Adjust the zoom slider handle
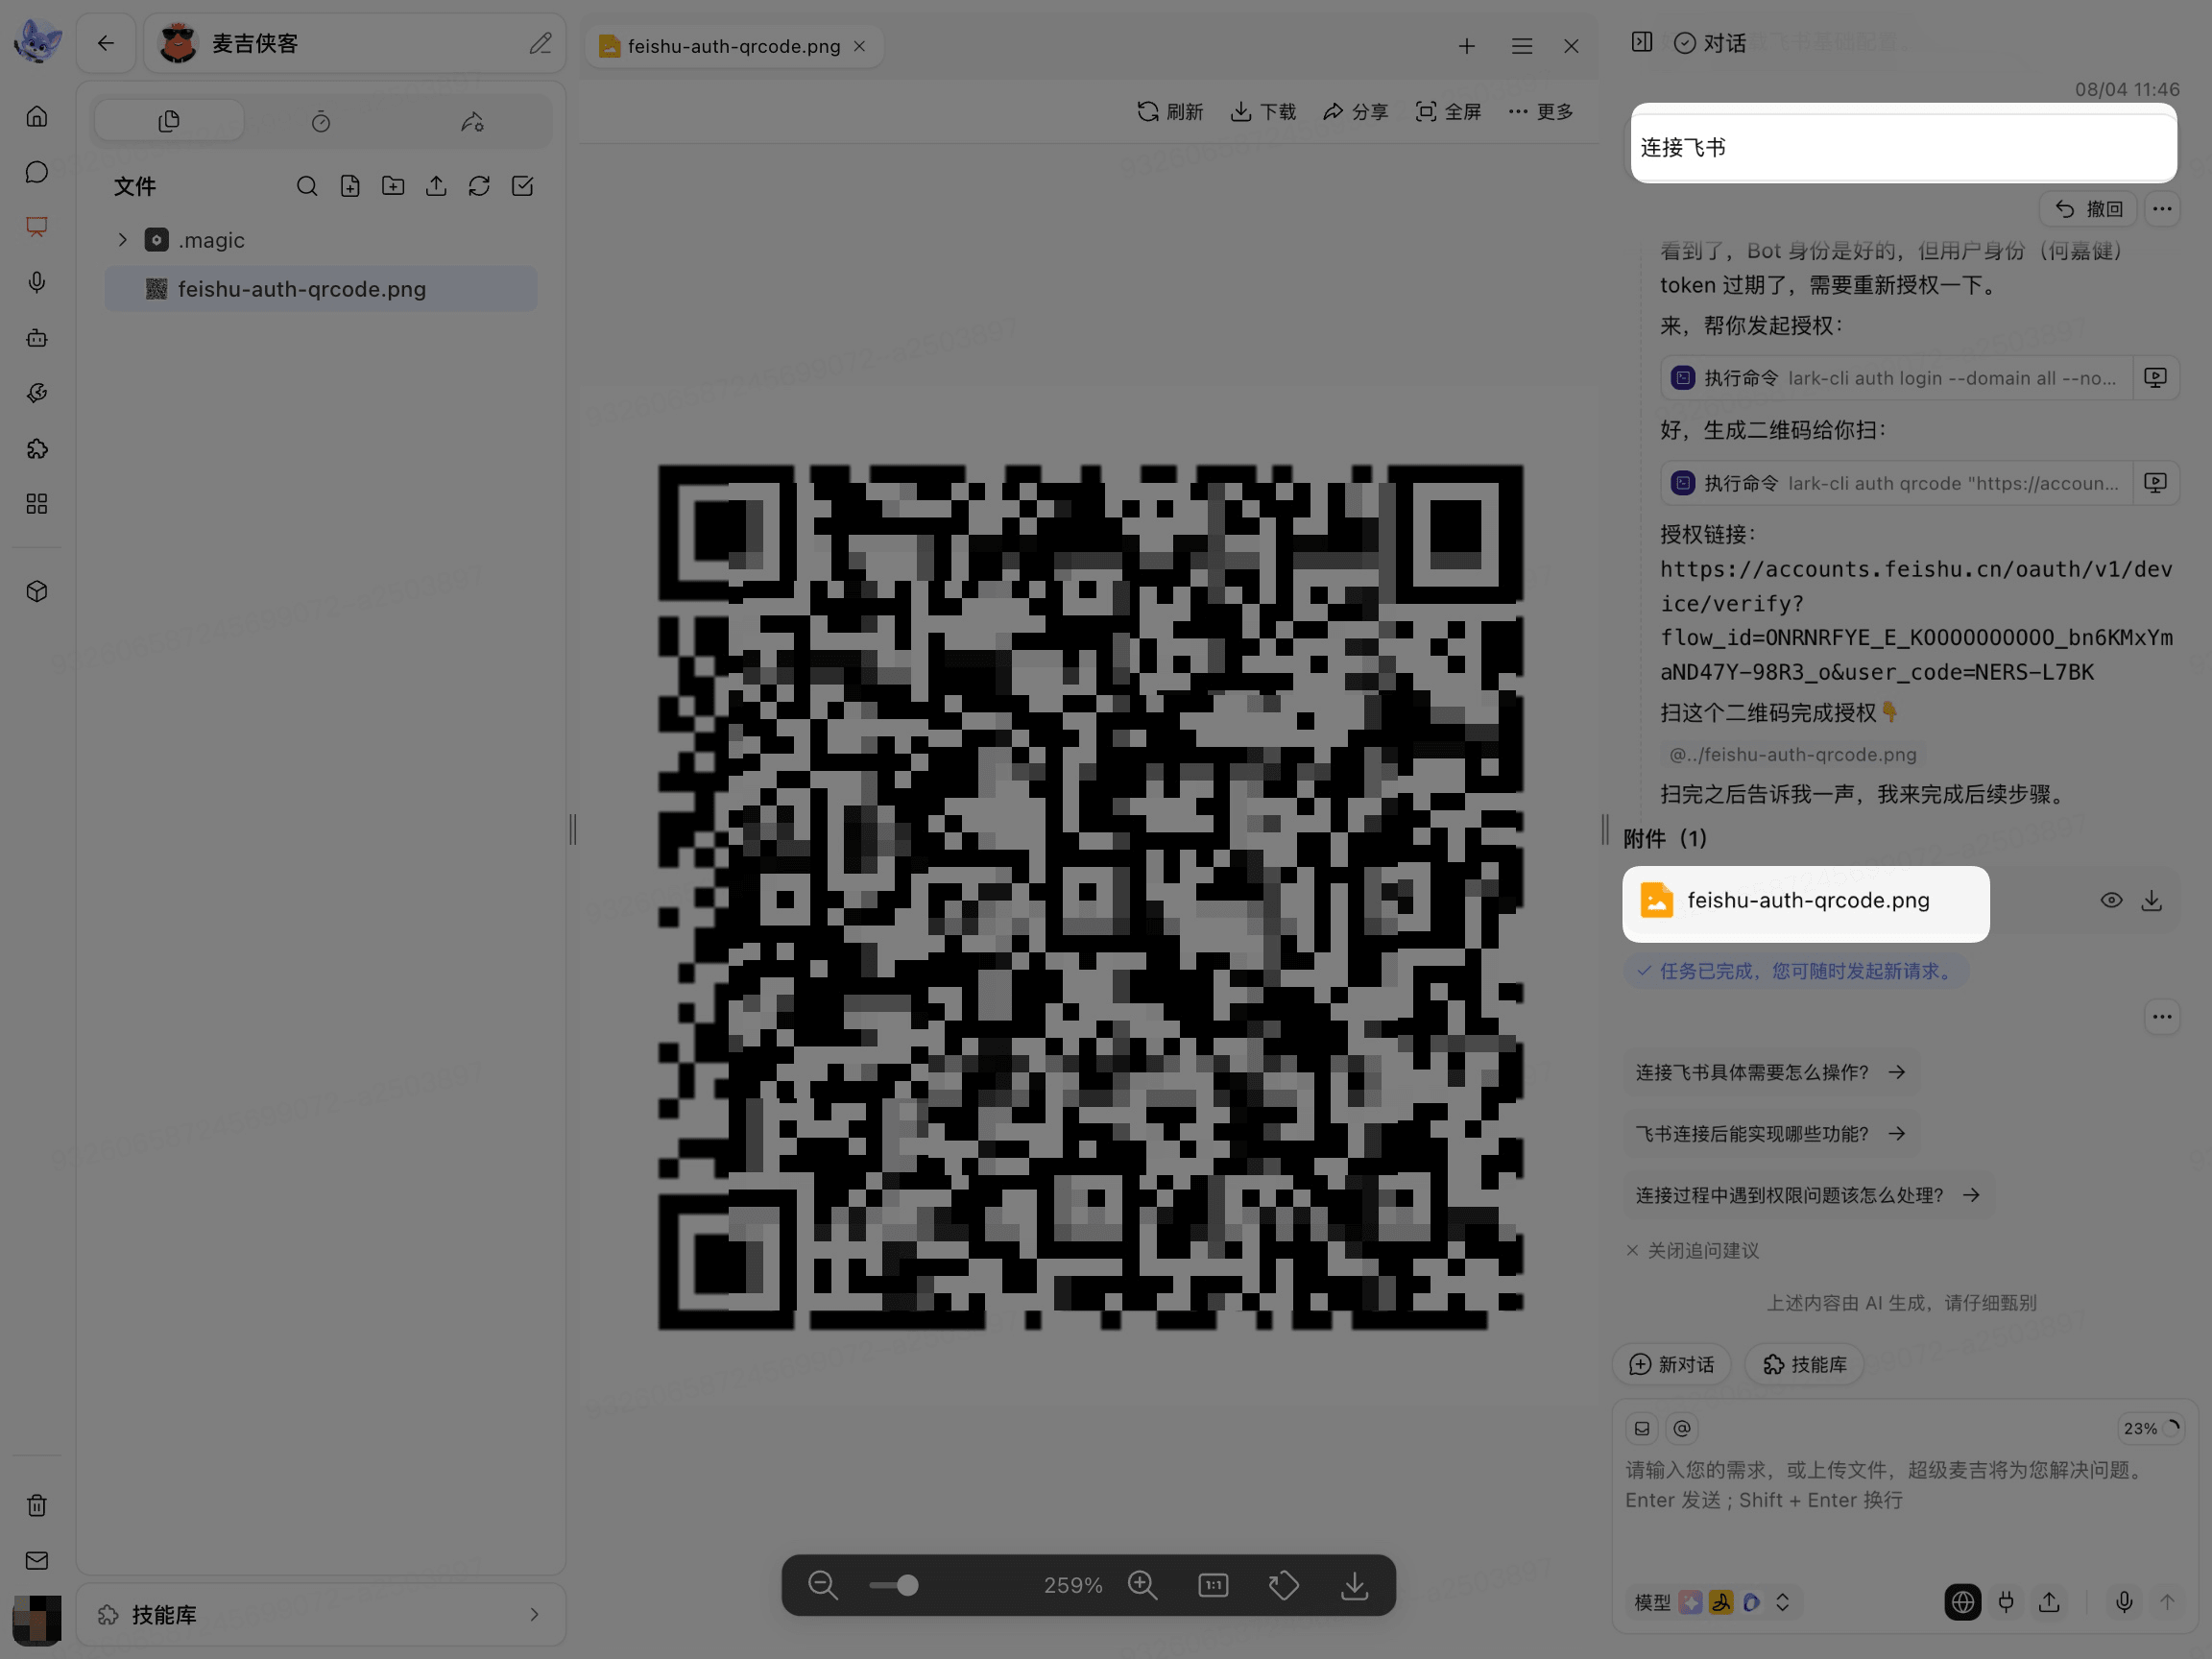Screen dimensions: 2212x1659 click(907, 1585)
